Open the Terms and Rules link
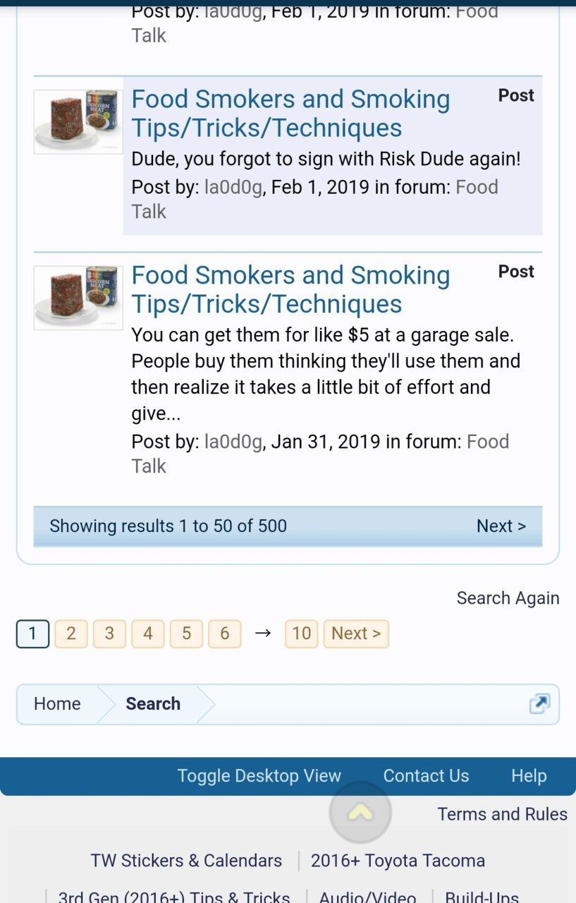The height and width of the screenshot is (903, 576). [x=502, y=814]
